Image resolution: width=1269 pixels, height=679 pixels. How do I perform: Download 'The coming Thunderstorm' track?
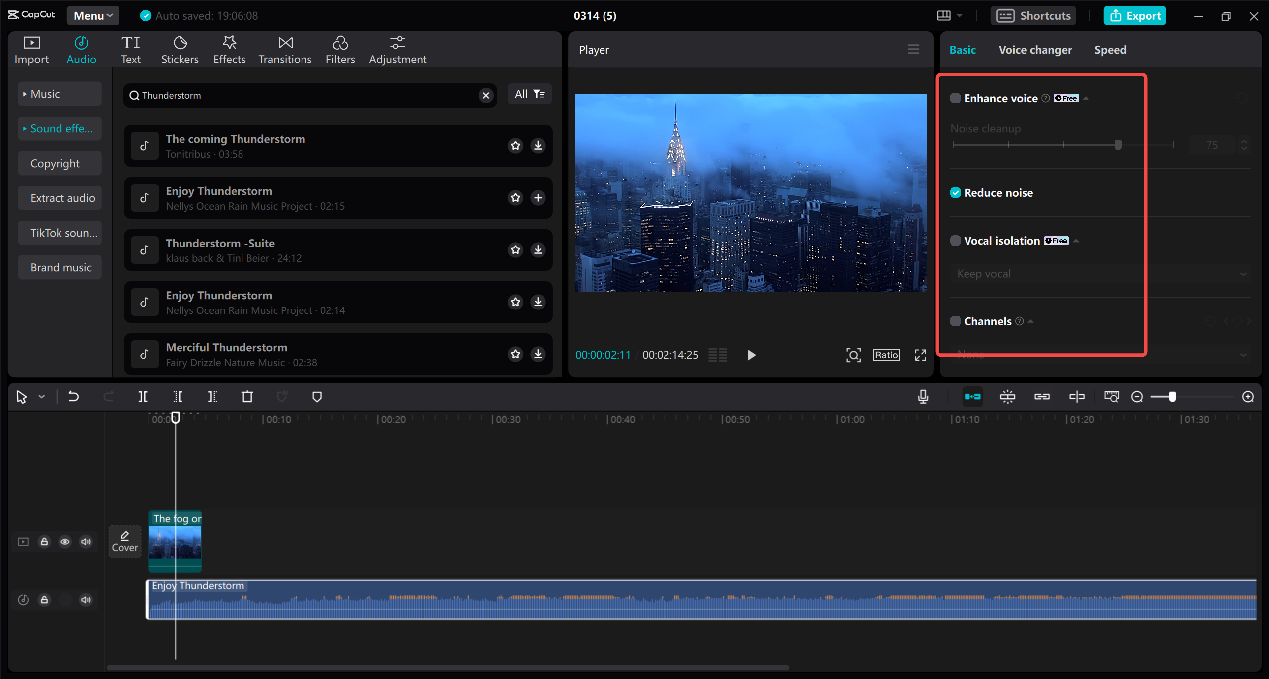tap(538, 145)
